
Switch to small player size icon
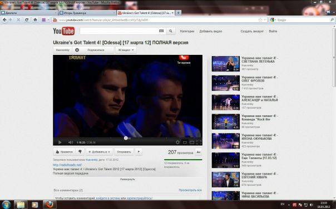[x=185, y=142]
